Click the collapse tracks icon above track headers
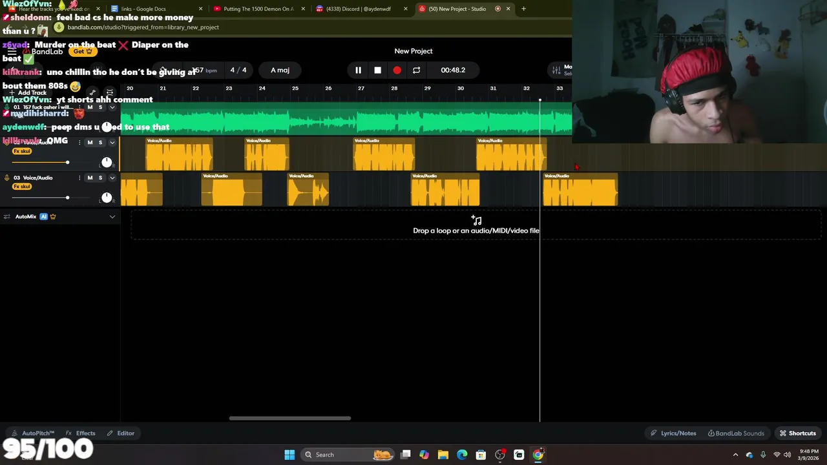The image size is (827, 465). (110, 93)
